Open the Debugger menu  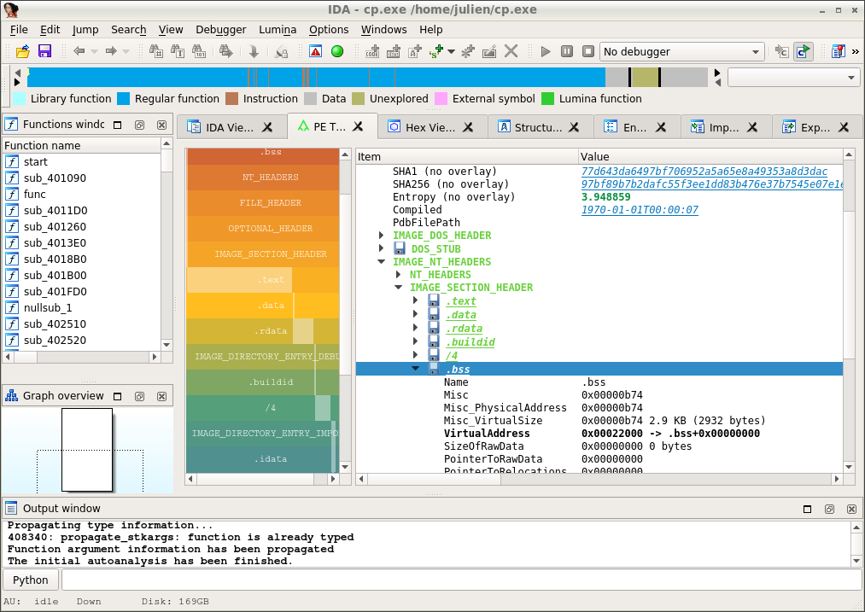coord(220,29)
